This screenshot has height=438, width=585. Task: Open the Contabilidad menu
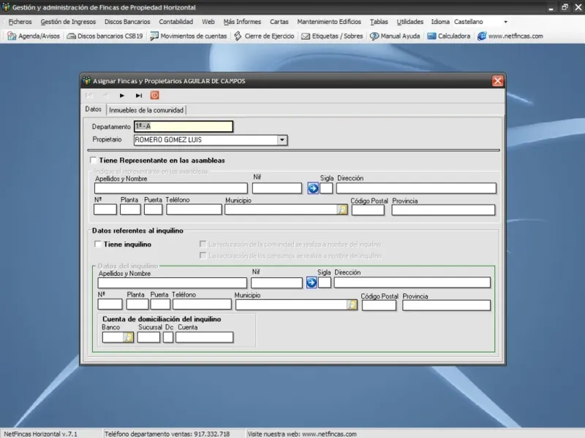coord(175,22)
